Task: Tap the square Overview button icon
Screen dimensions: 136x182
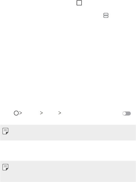Action: click(x=79, y=3)
